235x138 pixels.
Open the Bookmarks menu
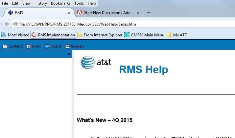(x=60, y=3)
